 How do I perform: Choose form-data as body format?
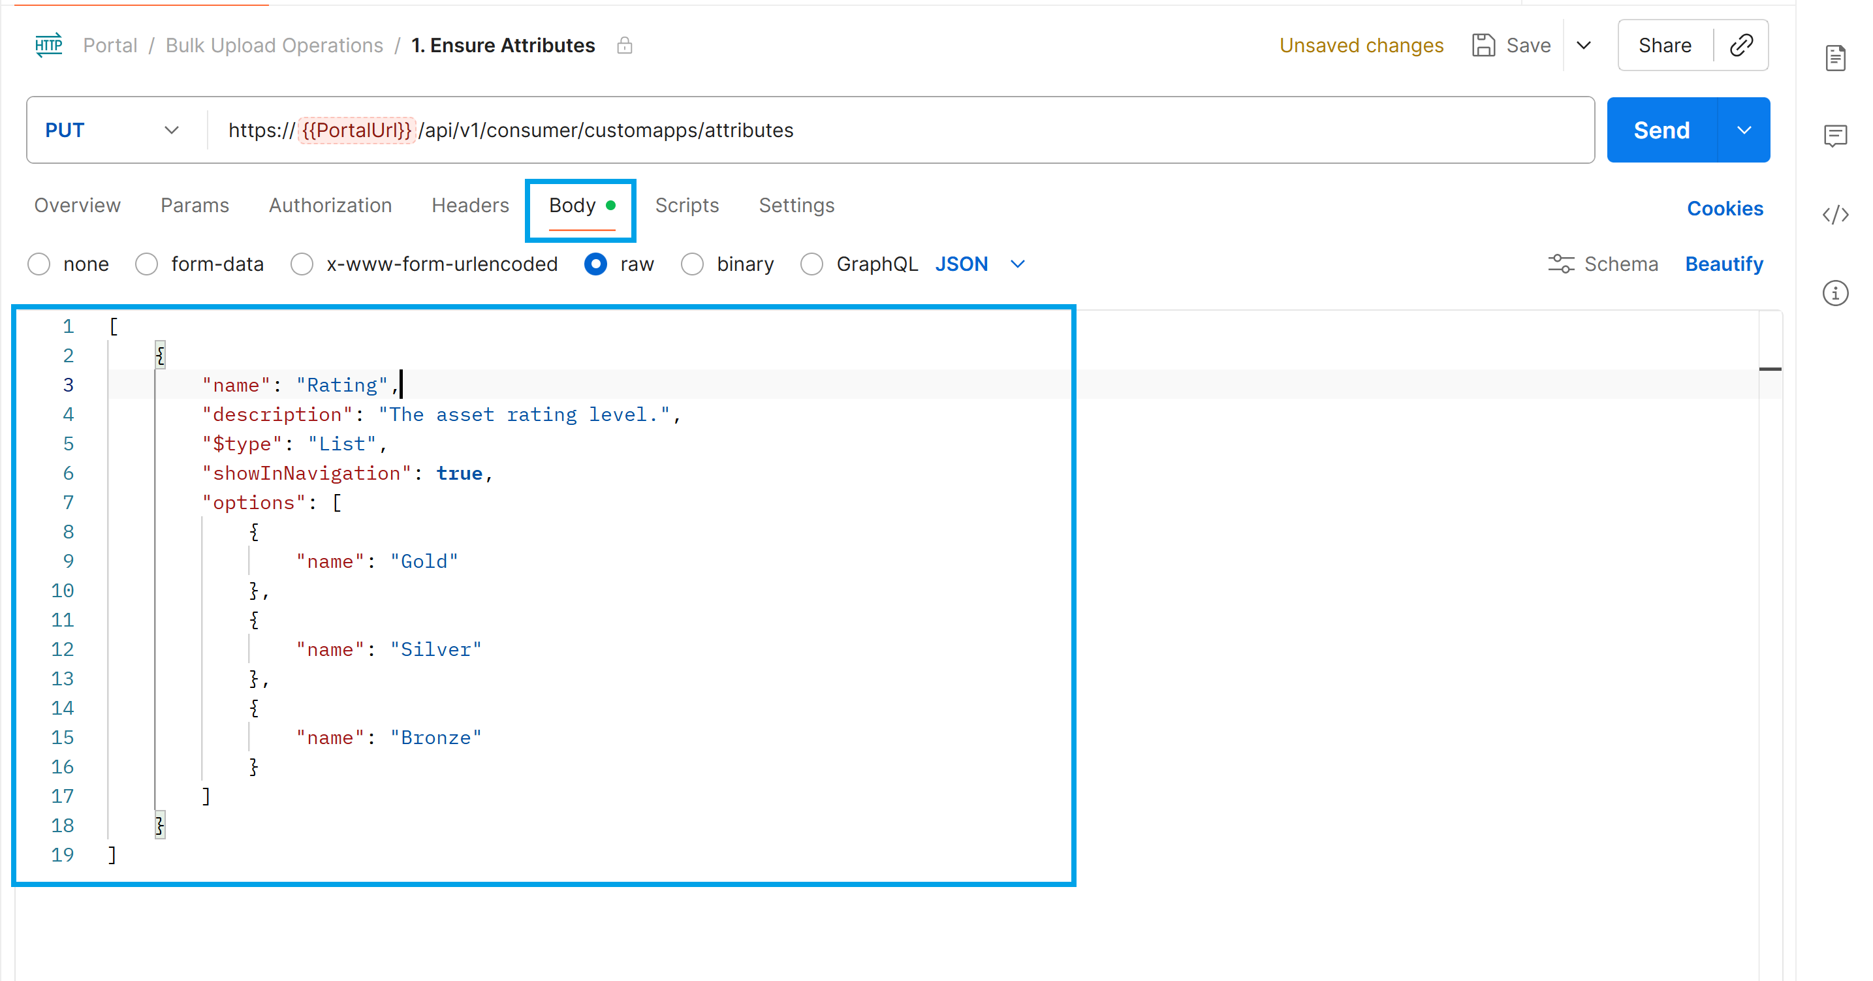click(146, 264)
